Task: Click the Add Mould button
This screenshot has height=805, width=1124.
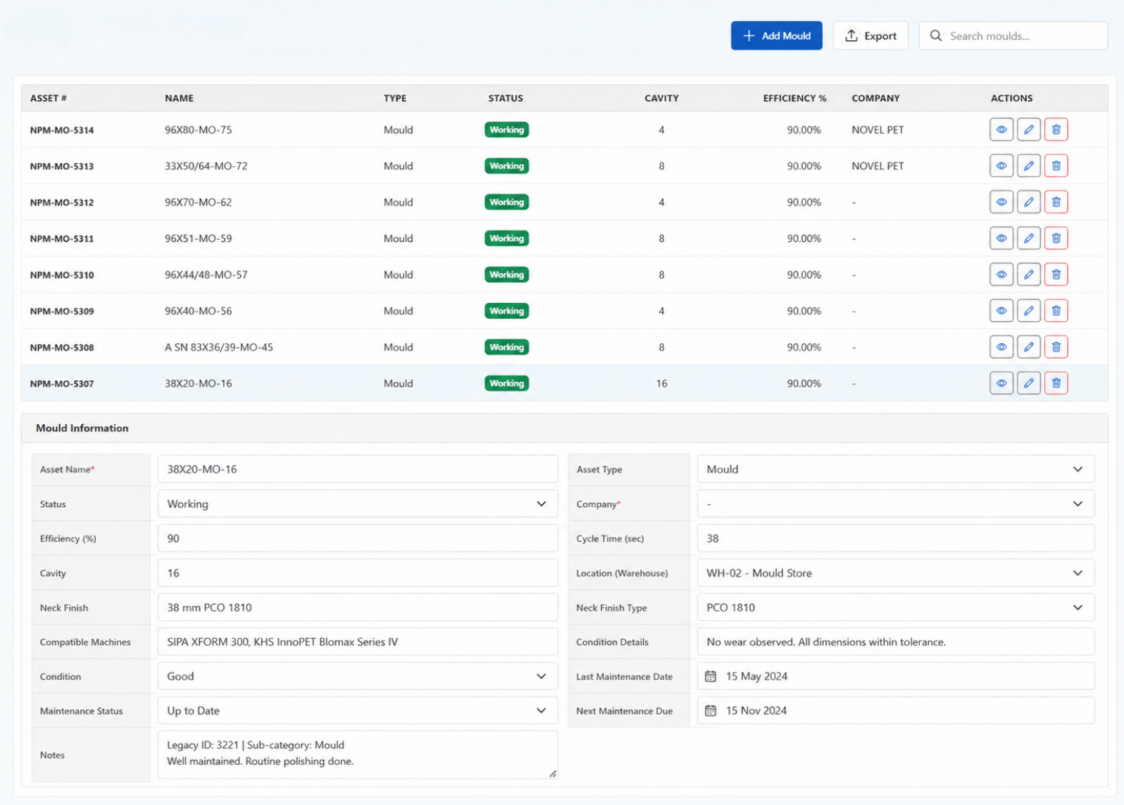Action: point(776,36)
